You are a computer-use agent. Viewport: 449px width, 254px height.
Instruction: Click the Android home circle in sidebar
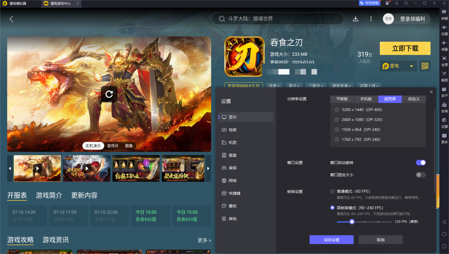coord(444,234)
